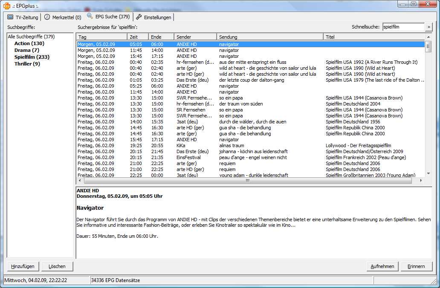Screen dimensions: 440x288
Task: Click the Einstellungen wrench icon
Action: click(139, 17)
